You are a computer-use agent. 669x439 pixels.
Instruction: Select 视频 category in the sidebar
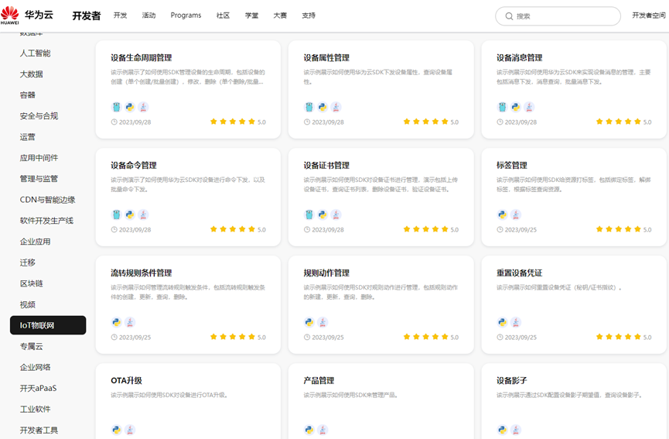(x=27, y=304)
